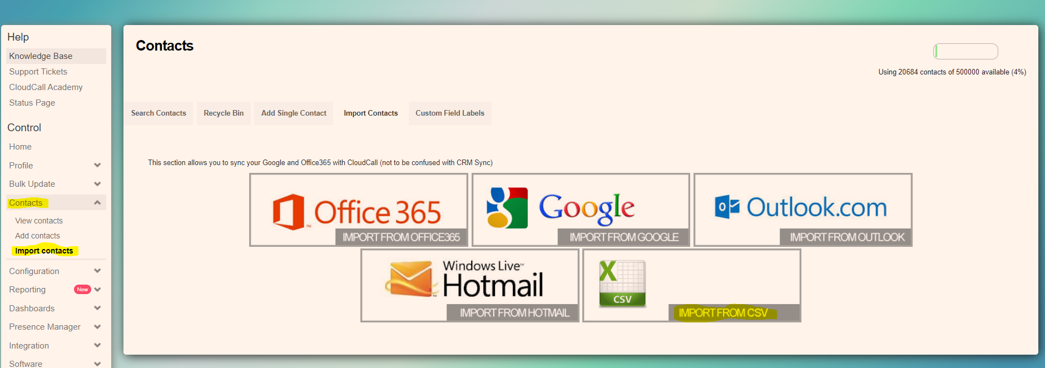Switch to the Search Contacts tab
Viewport: 1045px width, 368px height.
click(x=159, y=113)
